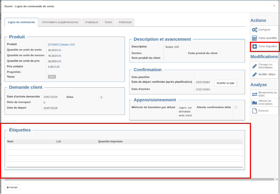
Task: Click the Prix unitaire value 5,00
Action: (x=51, y=67)
